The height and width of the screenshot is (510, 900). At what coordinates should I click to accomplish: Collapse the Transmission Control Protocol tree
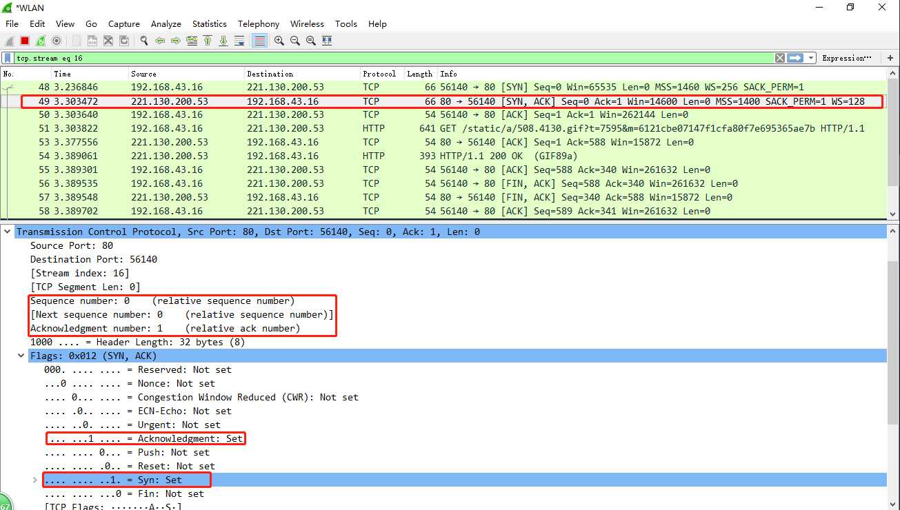(x=8, y=232)
